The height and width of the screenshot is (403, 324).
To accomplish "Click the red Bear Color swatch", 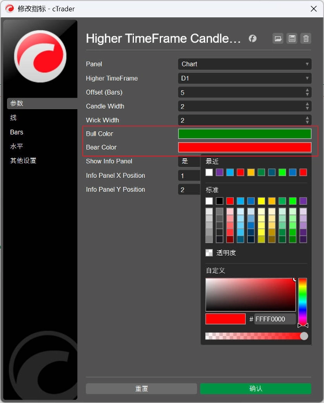I will [x=245, y=147].
